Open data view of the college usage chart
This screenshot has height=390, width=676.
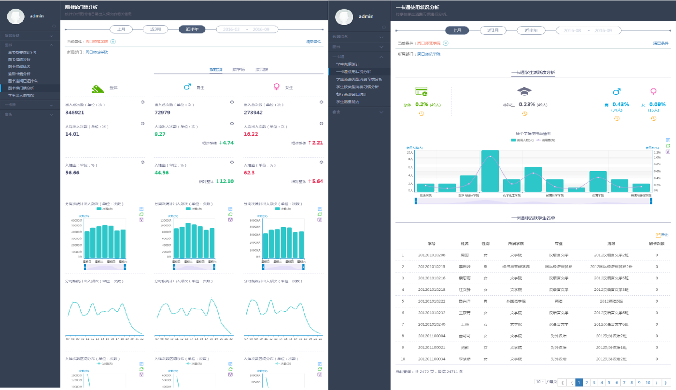pyautogui.click(x=668, y=140)
